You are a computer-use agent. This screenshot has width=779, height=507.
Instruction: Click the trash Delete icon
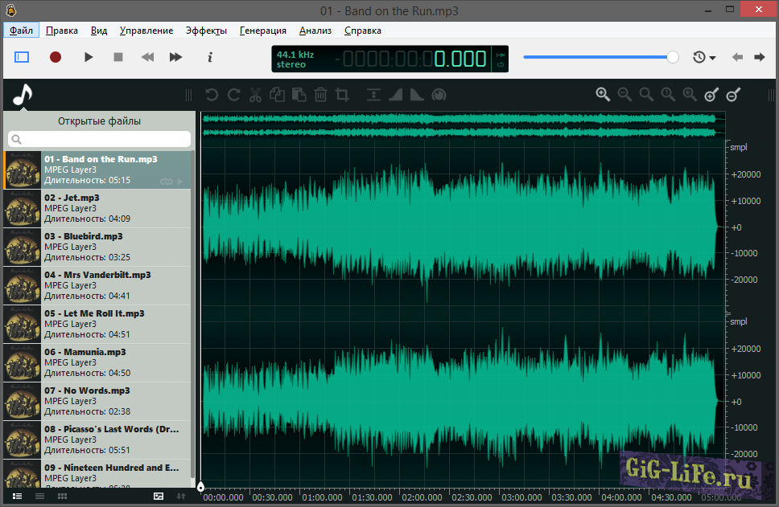pos(320,95)
